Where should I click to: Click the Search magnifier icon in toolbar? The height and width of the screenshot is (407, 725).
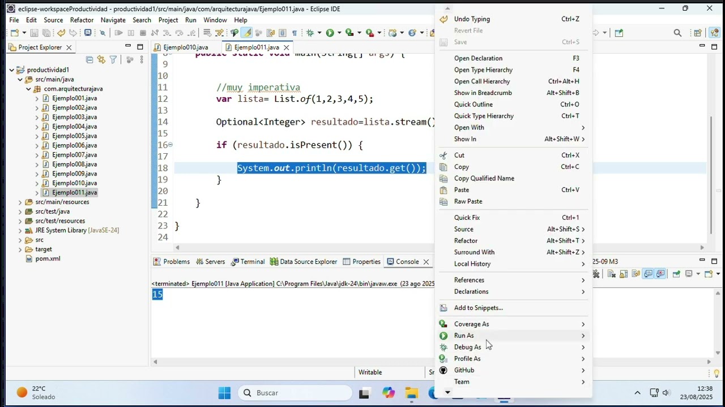click(677, 33)
